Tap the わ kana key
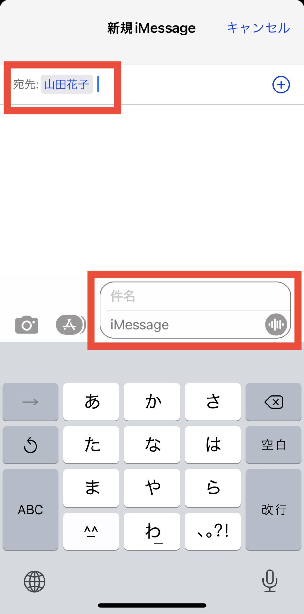 point(152,531)
